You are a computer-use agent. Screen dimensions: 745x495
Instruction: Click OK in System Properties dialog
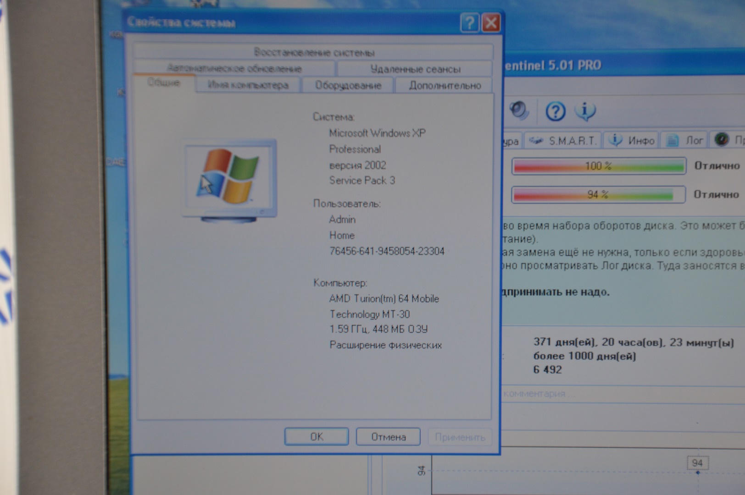[317, 437]
